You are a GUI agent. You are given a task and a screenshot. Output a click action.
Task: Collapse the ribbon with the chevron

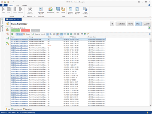(150, 16)
